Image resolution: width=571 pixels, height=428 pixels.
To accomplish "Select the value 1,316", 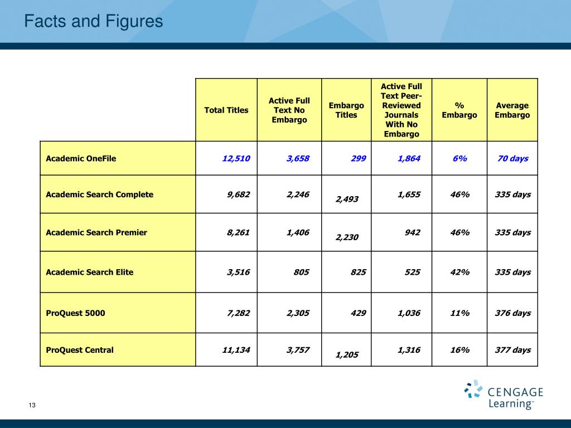I will pos(409,350).
